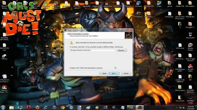Select the DOWNLOAD desktop folder

(149, 4)
